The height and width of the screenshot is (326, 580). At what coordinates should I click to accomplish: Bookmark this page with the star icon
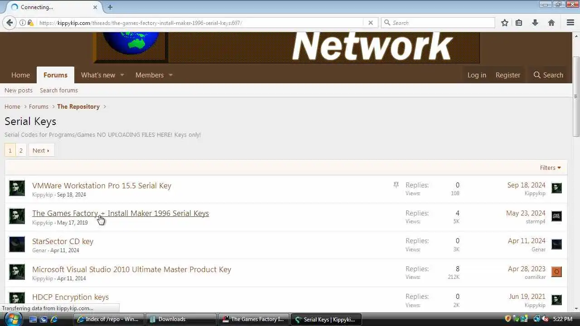click(504, 23)
